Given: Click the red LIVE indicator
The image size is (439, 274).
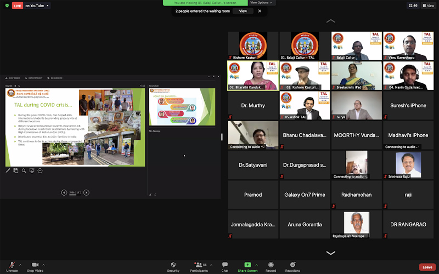Looking at the screenshot, I should coord(18,5).
